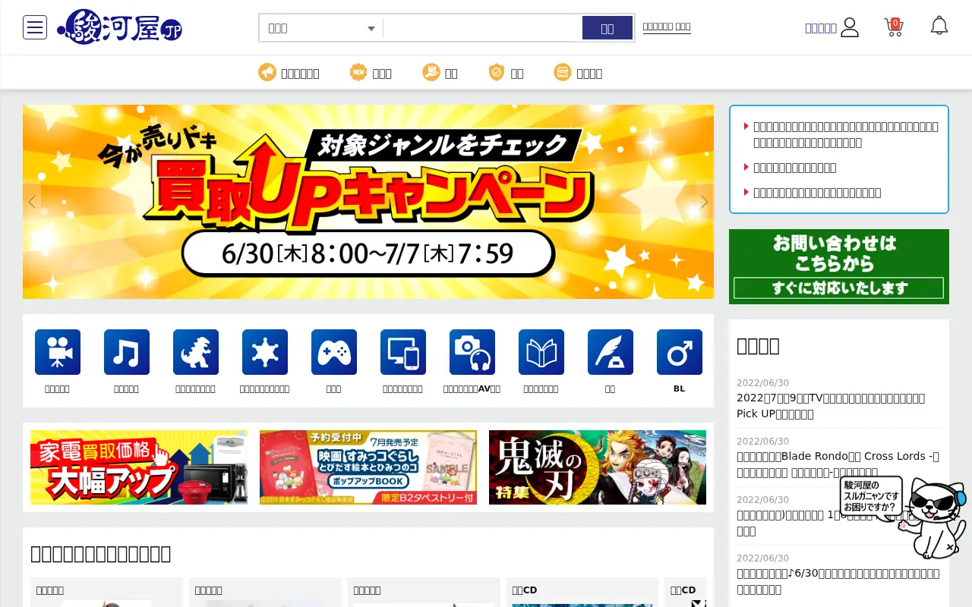Open the hamburger menu beside the logo
972x607 pixels.
35,27
